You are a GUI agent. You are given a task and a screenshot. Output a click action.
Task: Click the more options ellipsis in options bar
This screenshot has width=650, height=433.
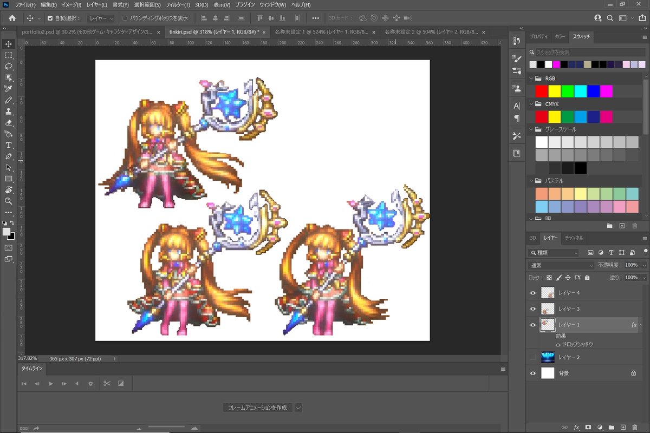pos(316,18)
